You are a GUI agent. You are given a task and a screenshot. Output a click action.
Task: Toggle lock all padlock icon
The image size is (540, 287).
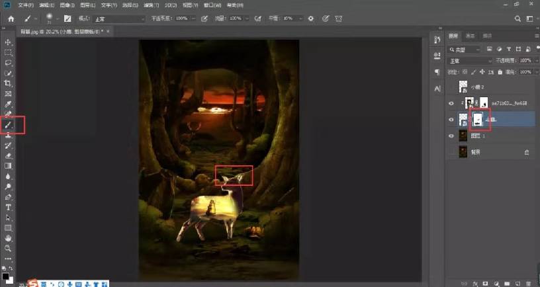tap(500, 72)
